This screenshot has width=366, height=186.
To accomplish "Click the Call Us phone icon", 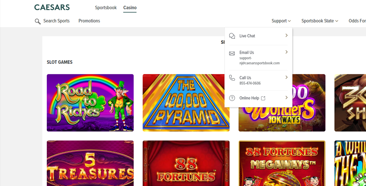I will coord(232,78).
